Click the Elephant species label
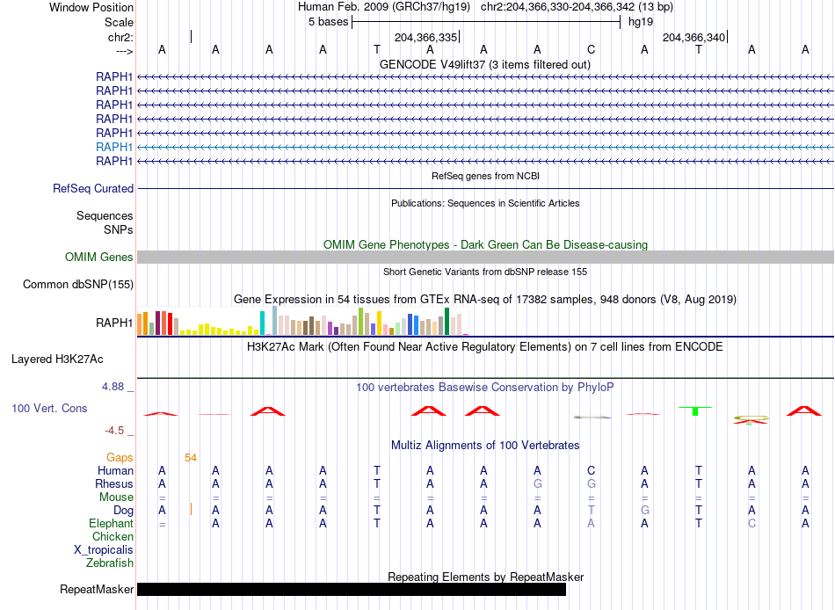 pyautogui.click(x=112, y=524)
